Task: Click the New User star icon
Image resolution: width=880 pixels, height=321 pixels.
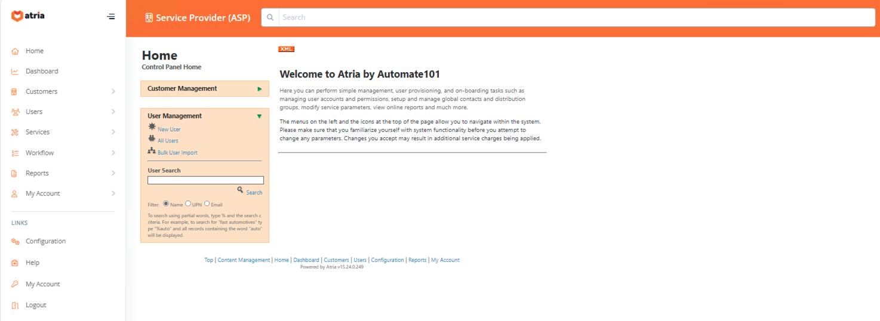Action: pos(152,128)
